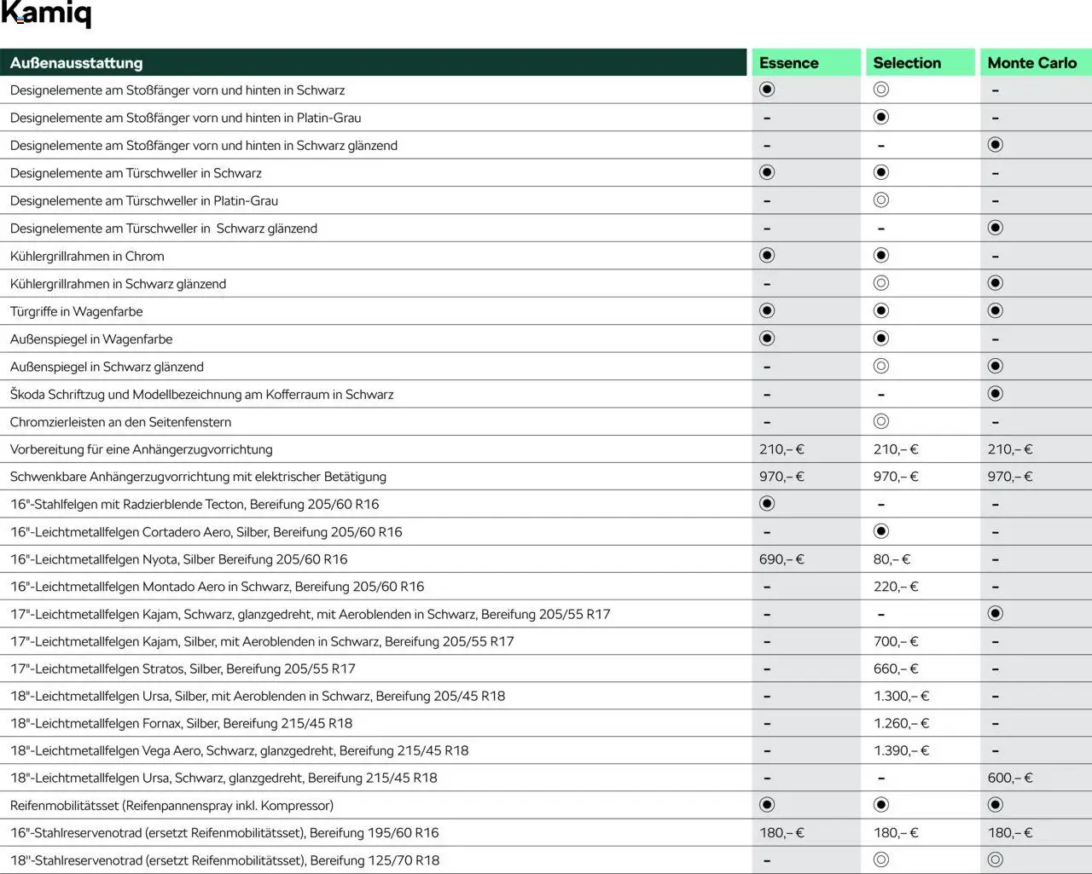Click the Kamiq page title
The image size is (1092, 874).
46,14
